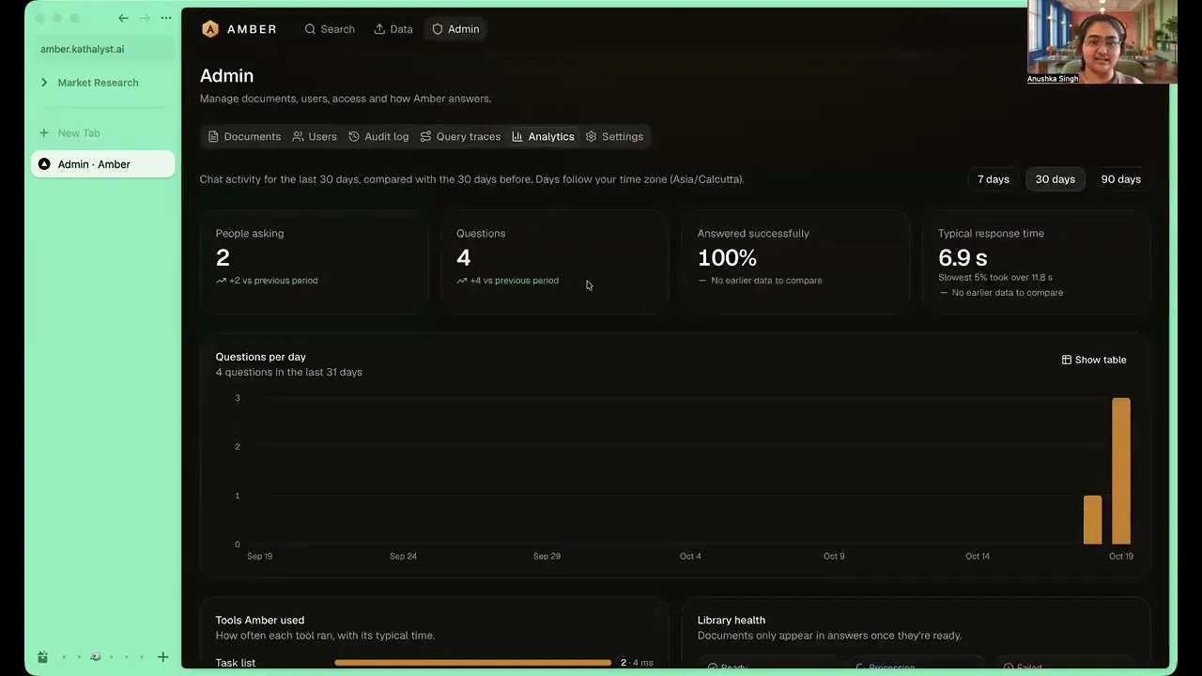Image resolution: width=1202 pixels, height=676 pixels.
Task: Open a New Tab in sidebar
Action: pos(103,133)
